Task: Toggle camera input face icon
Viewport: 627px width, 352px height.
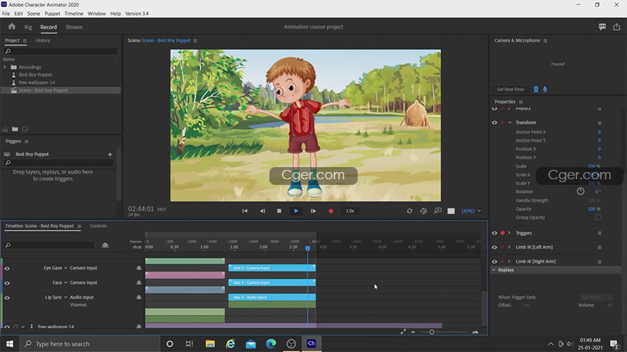Action: (536, 89)
